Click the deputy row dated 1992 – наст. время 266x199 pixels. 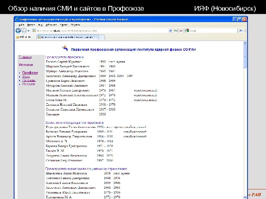pyautogui.click(x=96, y=127)
